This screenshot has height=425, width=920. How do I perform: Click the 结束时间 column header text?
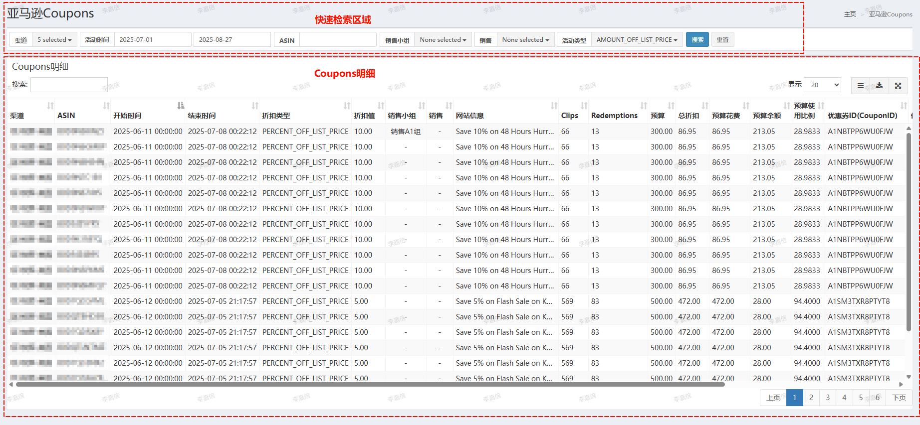[202, 116]
